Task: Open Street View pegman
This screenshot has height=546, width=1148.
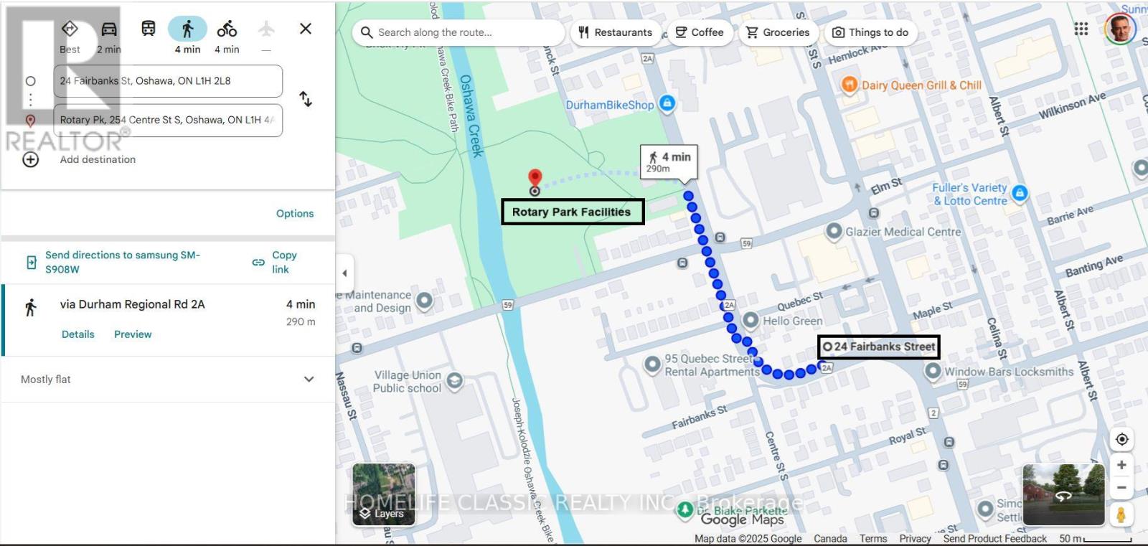Action: point(1121,514)
